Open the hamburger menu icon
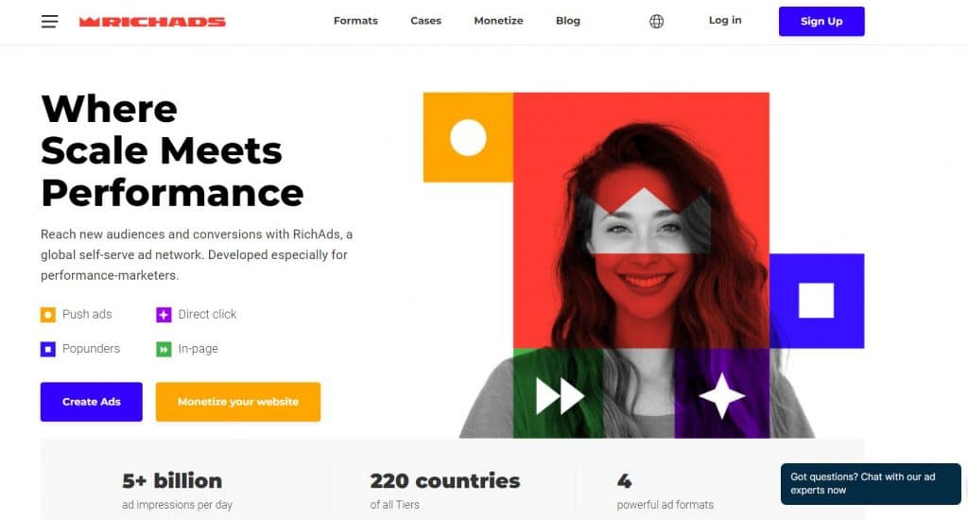 (x=49, y=22)
